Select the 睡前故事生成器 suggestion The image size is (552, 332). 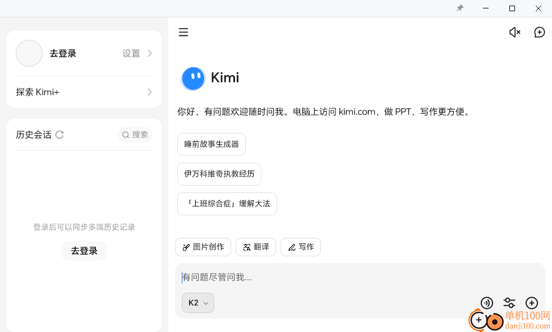211,144
